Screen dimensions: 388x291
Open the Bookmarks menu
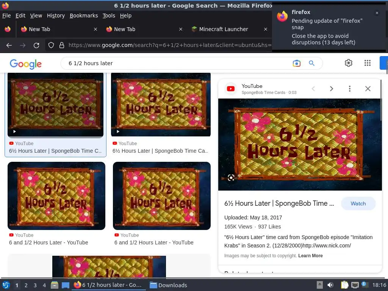(x=84, y=16)
